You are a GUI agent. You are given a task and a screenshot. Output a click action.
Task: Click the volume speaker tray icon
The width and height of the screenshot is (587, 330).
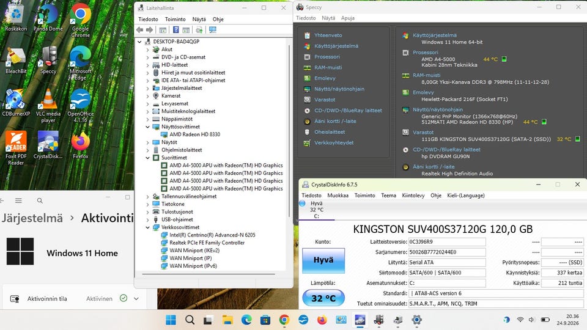tap(531, 320)
